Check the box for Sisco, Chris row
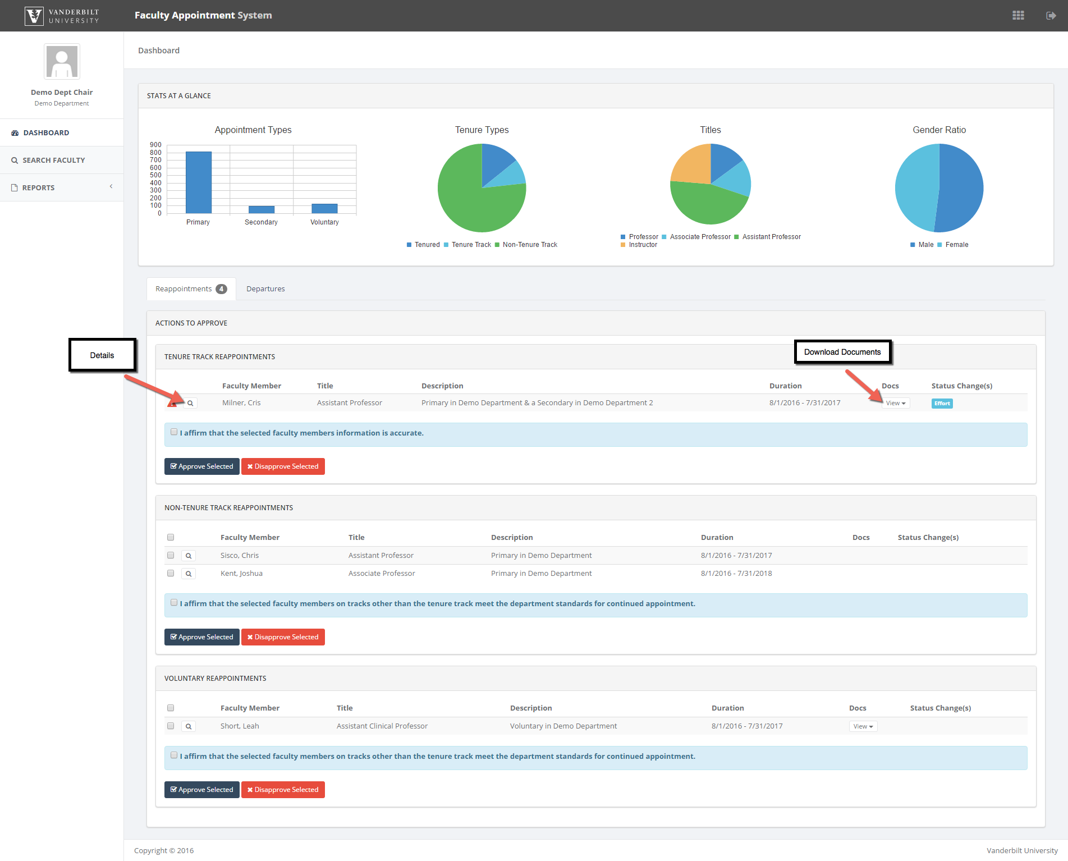The width and height of the screenshot is (1068, 861). pos(171,555)
